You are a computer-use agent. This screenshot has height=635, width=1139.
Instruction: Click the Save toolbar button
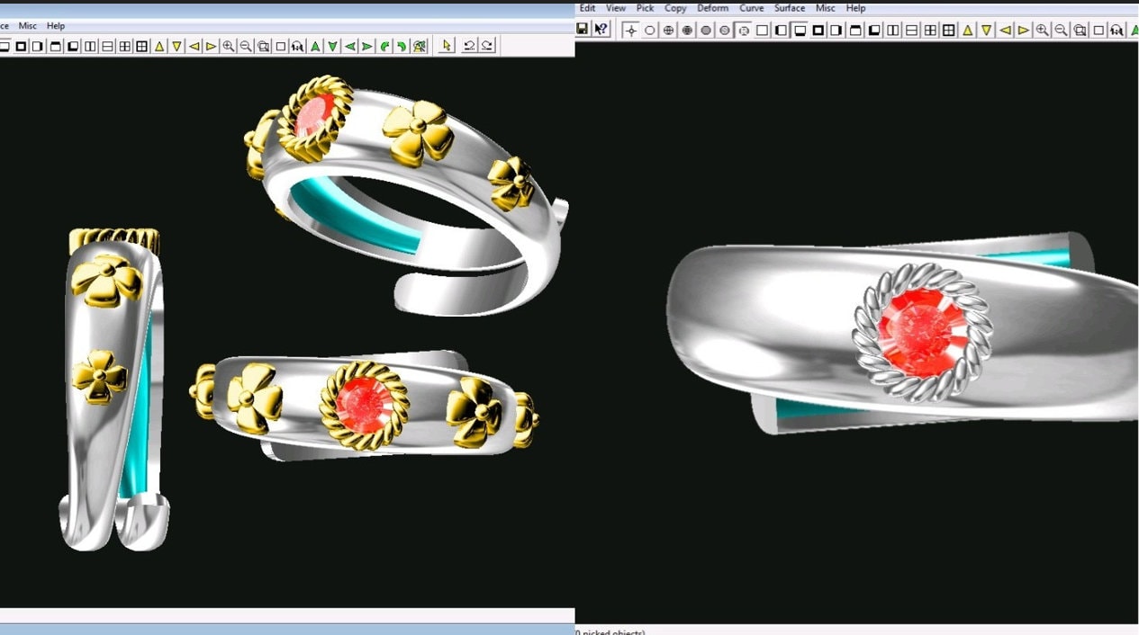click(583, 28)
